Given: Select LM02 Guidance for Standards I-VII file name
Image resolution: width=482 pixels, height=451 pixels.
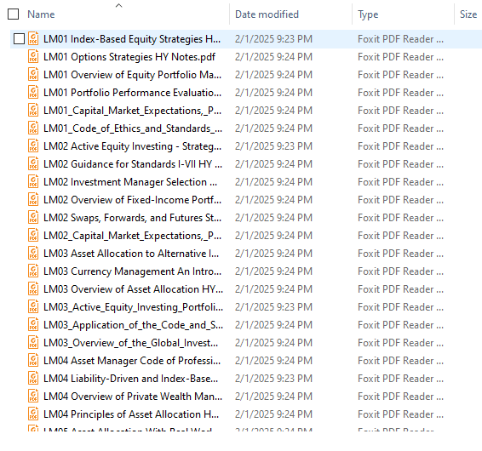Looking at the screenshot, I should pyautogui.click(x=133, y=164).
